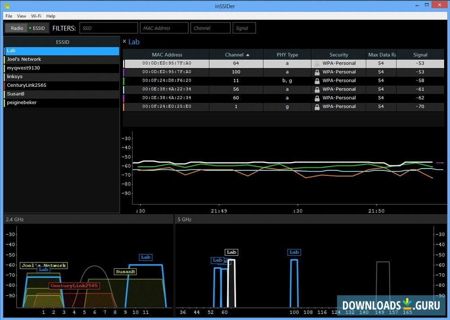
Task: Click the lock icon on the channel 11 row
Action: (317, 80)
